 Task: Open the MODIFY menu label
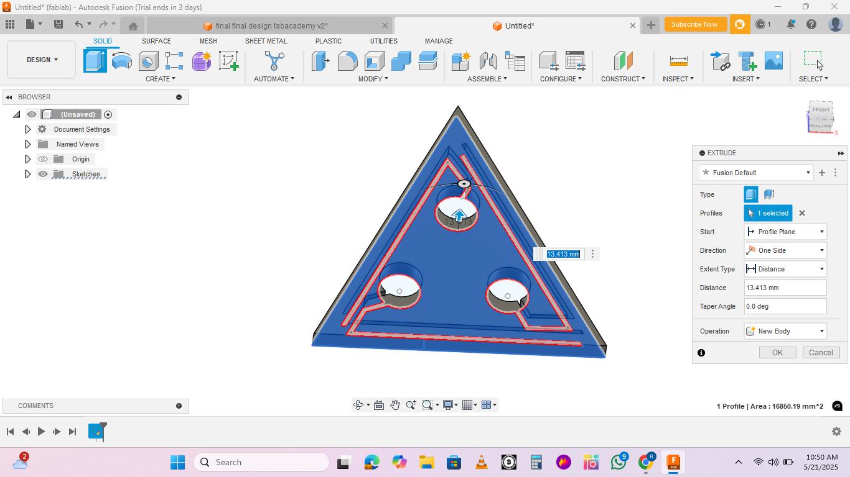tap(373, 79)
